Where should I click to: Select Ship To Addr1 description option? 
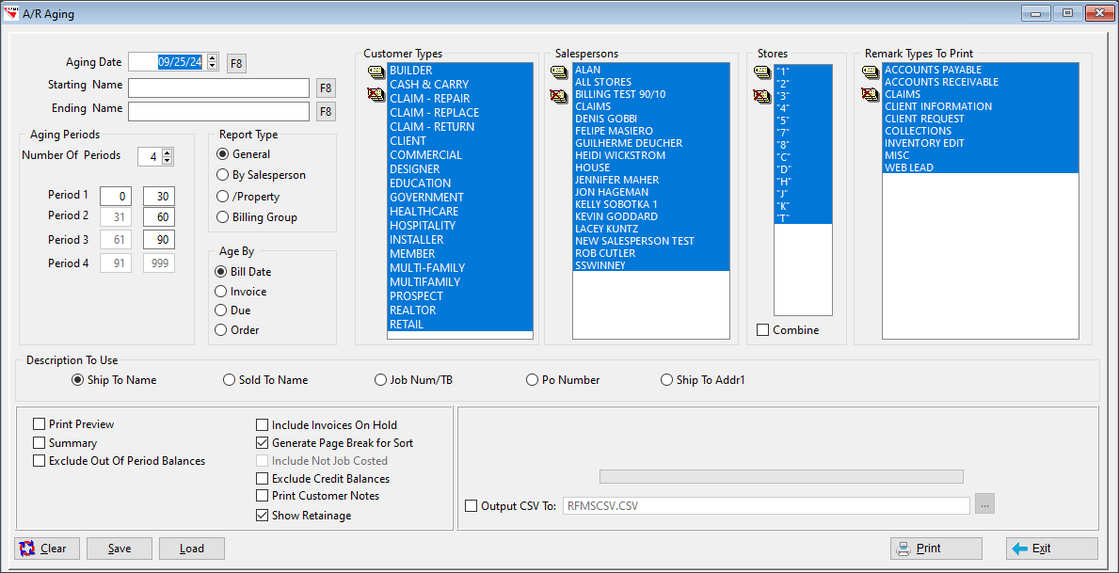(666, 379)
